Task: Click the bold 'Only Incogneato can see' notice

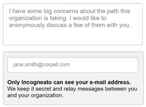Action: coord(69,82)
